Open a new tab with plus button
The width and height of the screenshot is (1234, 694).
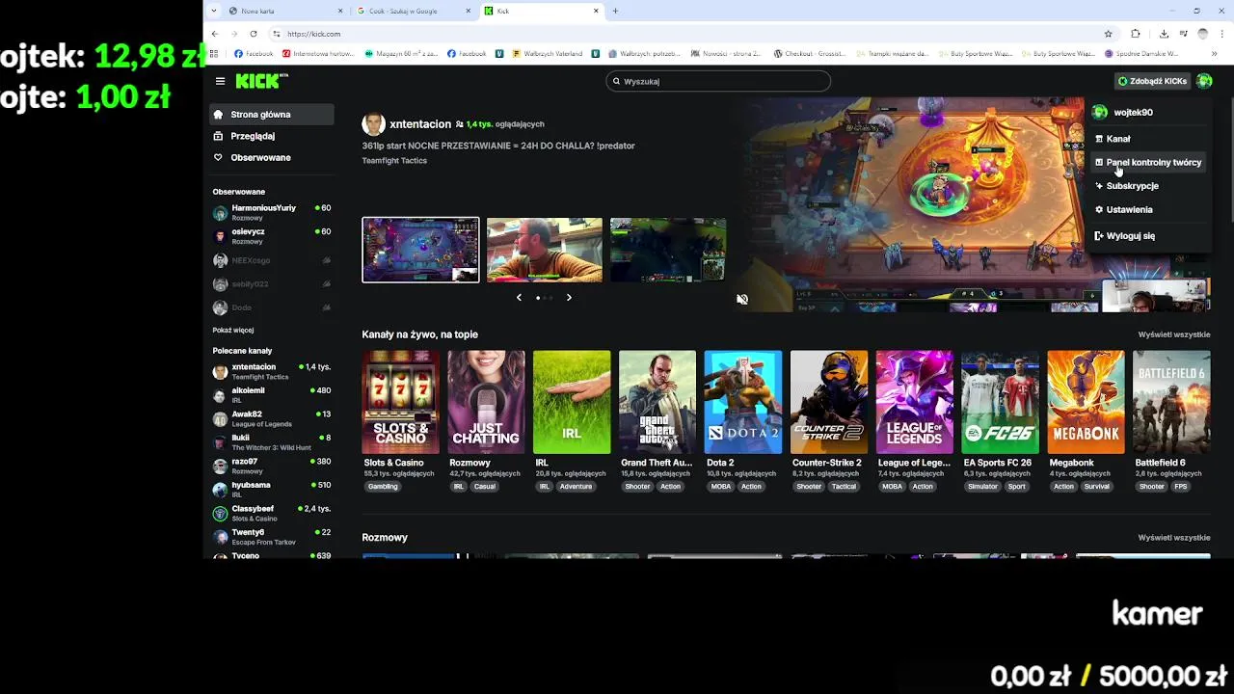click(x=615, y=11)
